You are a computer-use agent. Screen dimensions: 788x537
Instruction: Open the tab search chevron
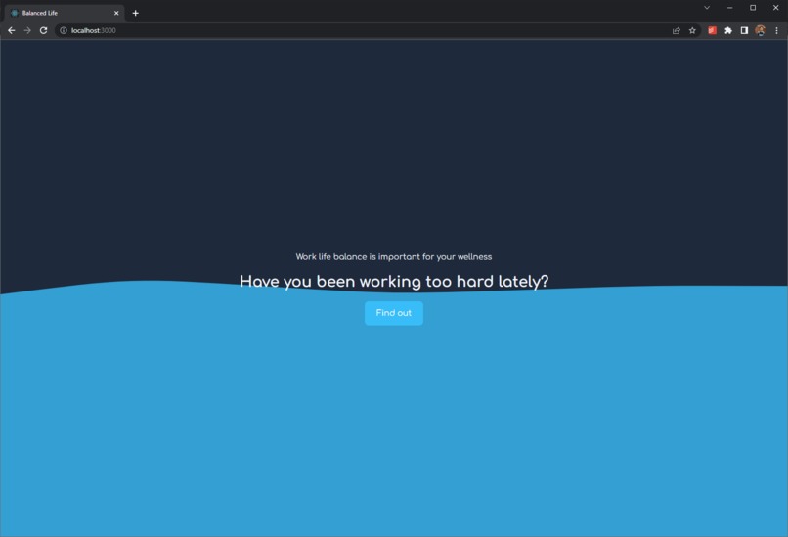coord(707,8)
